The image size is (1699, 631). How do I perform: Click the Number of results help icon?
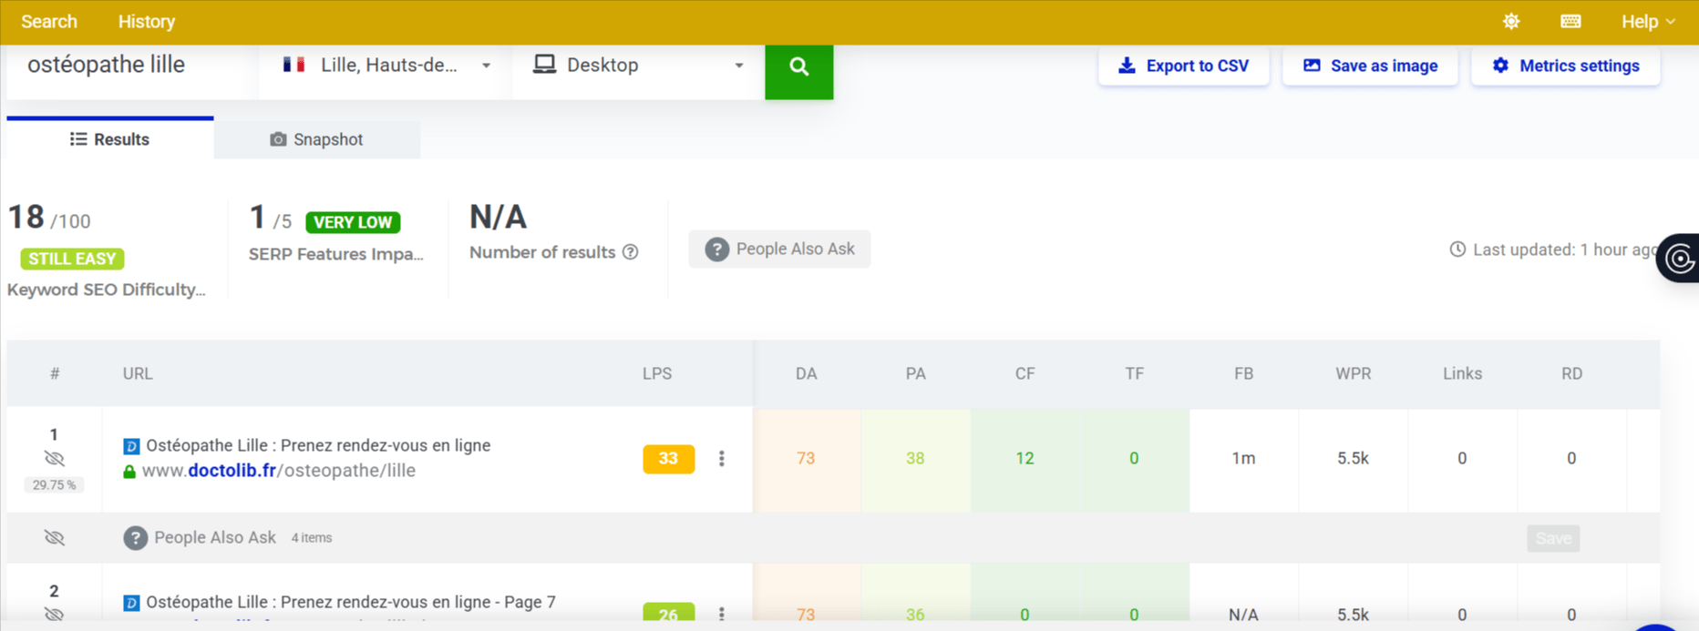(630, 252)
